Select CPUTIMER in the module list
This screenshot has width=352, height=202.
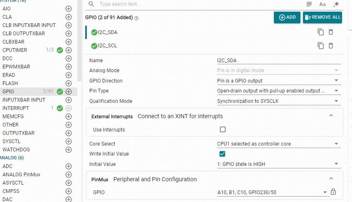coord(15,50)
